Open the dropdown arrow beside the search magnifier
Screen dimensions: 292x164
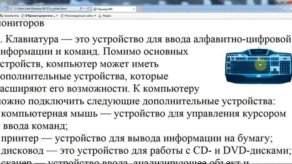pos(84,9)
